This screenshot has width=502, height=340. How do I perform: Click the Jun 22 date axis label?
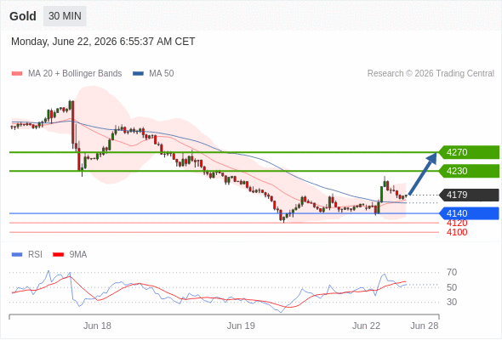[x=366, y=326]
